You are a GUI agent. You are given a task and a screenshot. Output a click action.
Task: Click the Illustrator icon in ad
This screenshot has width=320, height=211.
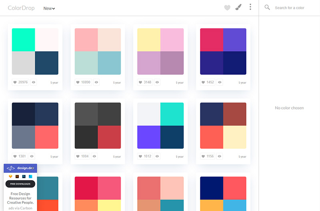(x=17, y=176)
